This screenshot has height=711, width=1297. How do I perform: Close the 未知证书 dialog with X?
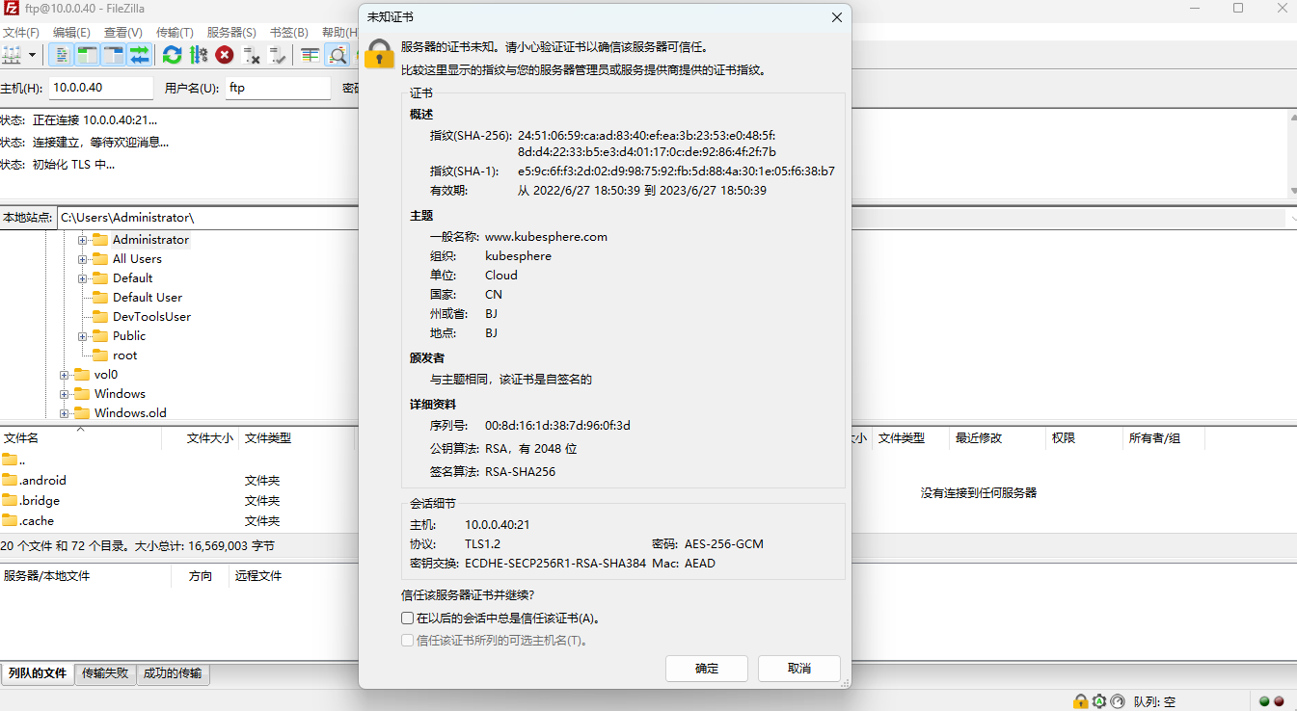tap(837, 17)
